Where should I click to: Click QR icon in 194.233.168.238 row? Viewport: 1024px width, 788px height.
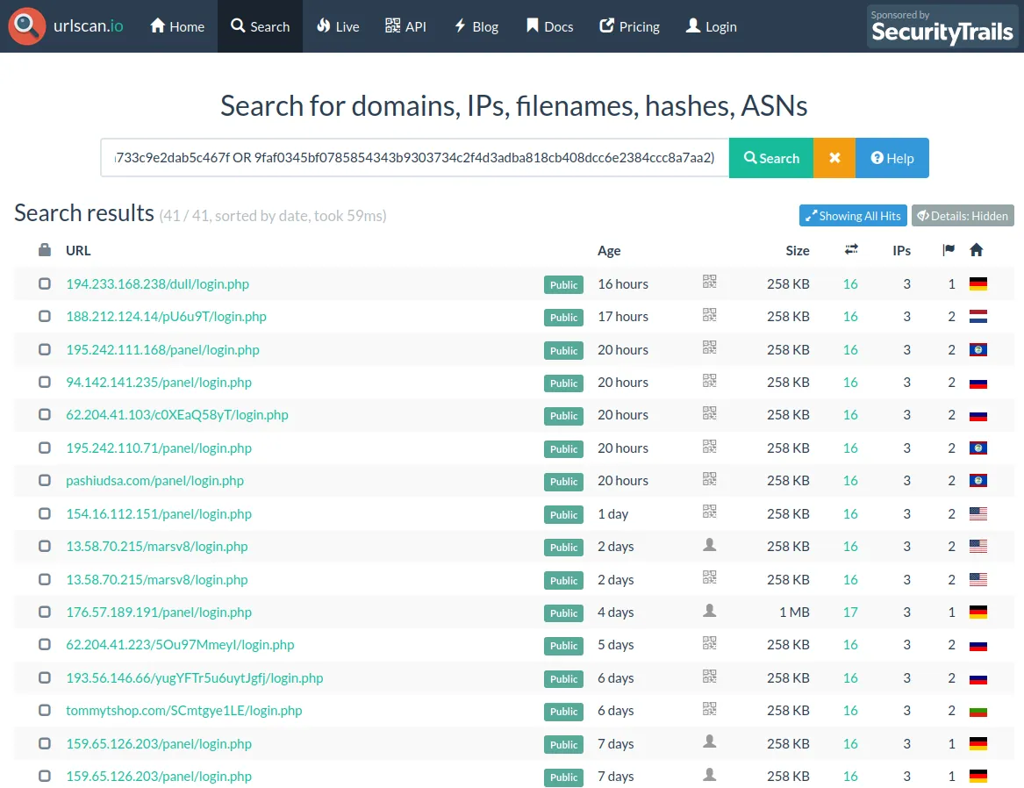click(x=709, y=282)
